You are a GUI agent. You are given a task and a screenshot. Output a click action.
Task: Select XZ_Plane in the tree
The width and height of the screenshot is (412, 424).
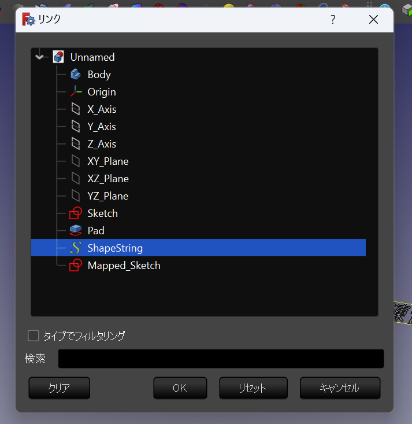108,179
